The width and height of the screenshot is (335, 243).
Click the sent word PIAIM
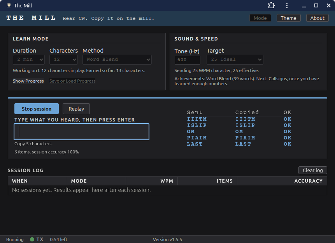click(x=197, y=137)
